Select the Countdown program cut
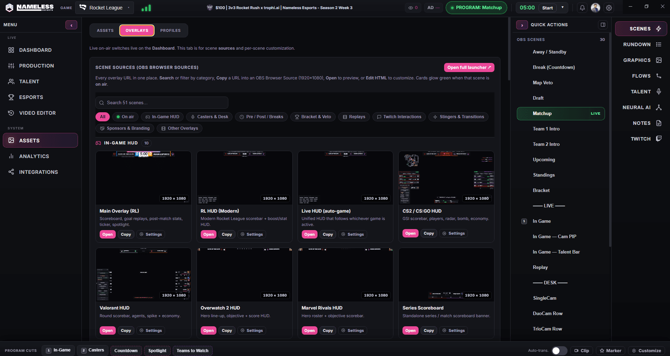Image resolution: width=670 pixels, height=356 pixels. [x=126, y=350]
